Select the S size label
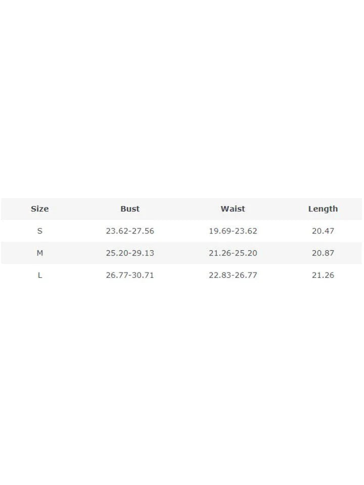364x485 pixels. pos(39,231)
